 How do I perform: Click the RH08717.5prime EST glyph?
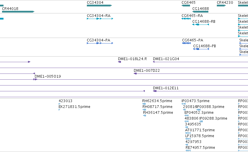coord(144,110)
